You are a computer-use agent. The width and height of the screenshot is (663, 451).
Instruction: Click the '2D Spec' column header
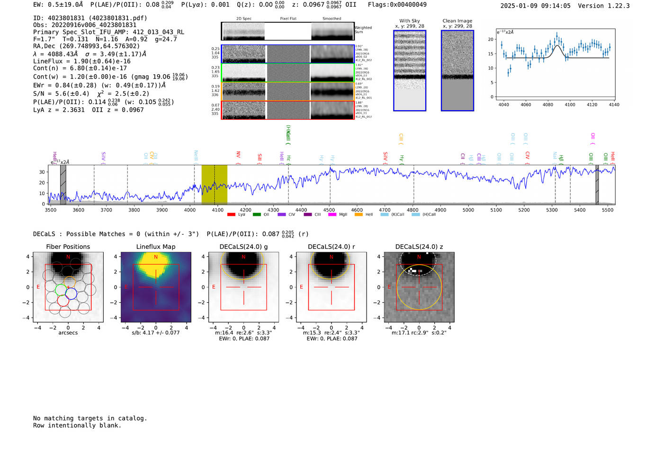(244, 19)
